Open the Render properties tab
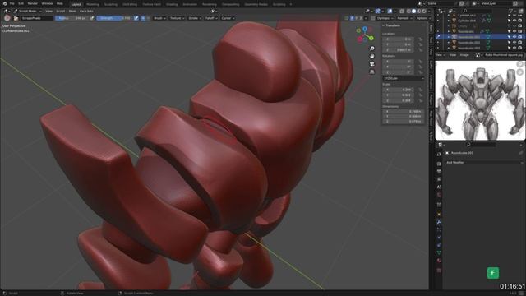 (x=439, y=164)
